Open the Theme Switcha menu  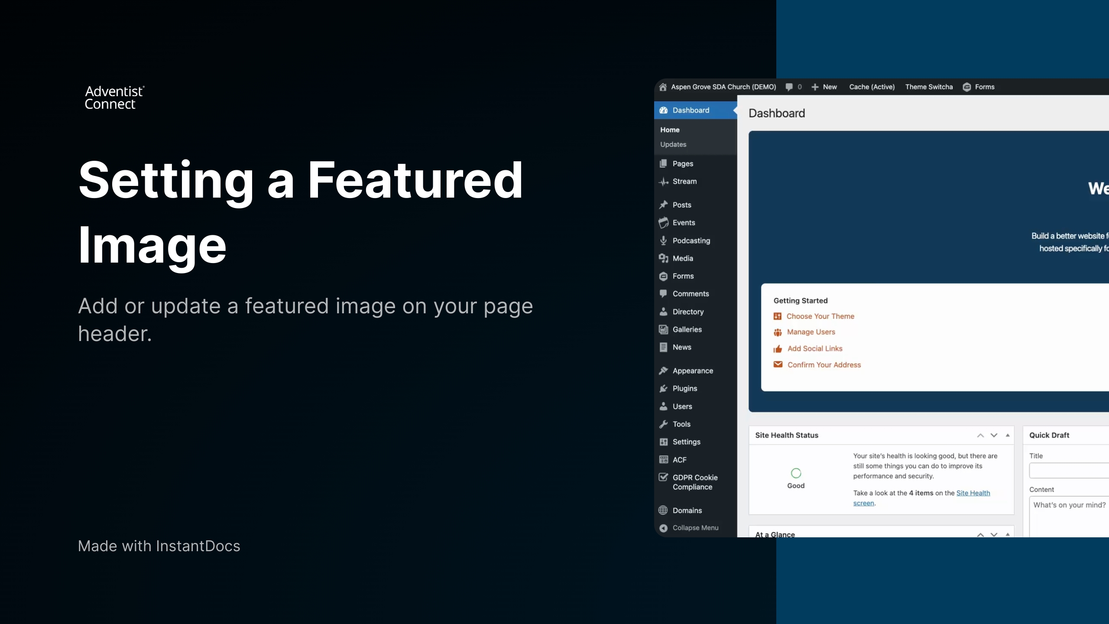coord(929,87)
